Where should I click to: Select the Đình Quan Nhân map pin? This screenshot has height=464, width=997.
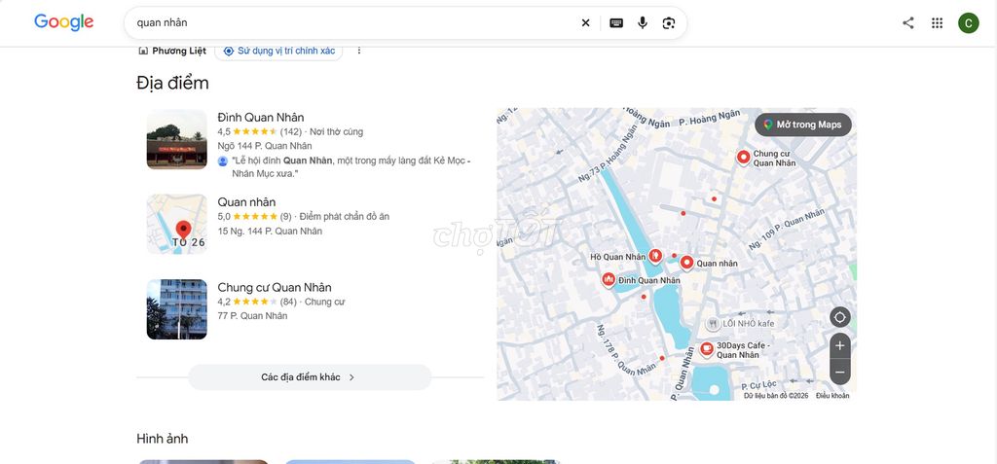click(x=609, y=279)
